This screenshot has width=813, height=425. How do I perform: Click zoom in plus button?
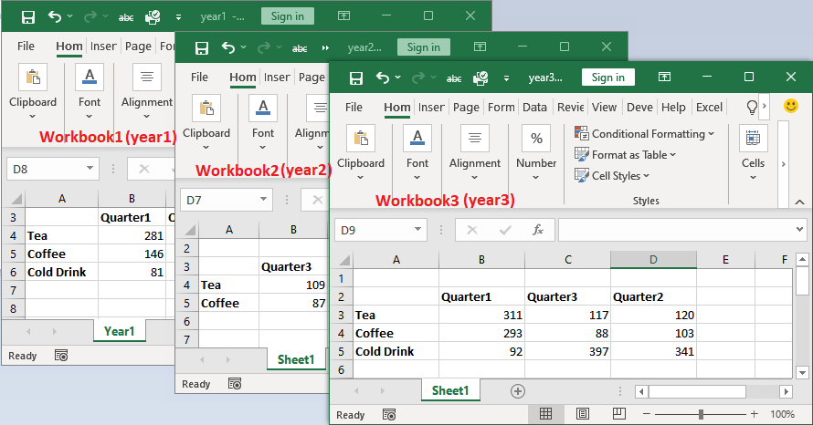click(754, 414)
